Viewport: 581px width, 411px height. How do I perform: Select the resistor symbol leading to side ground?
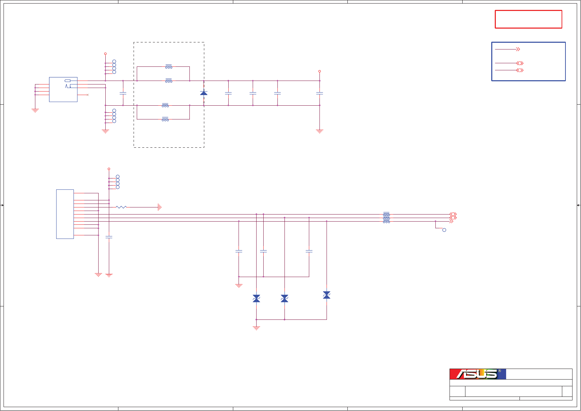121,207
